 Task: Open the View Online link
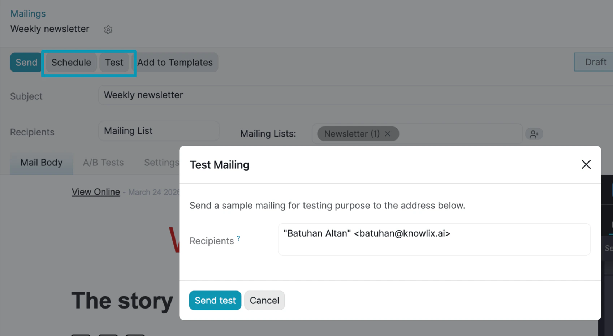[x=95, y=192]
